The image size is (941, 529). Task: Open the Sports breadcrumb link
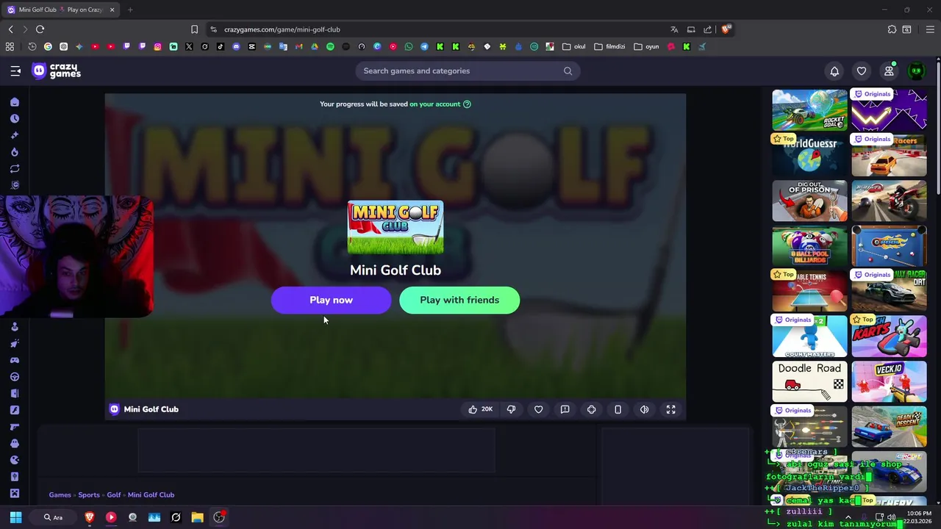tap(89, 495)
